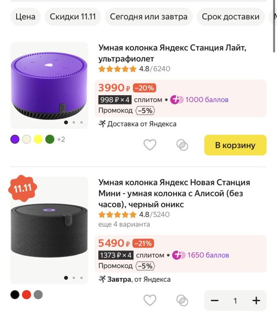Open the Цена filter chip
The height and width of the screenshot is (316, 277).
click(25, 17)
